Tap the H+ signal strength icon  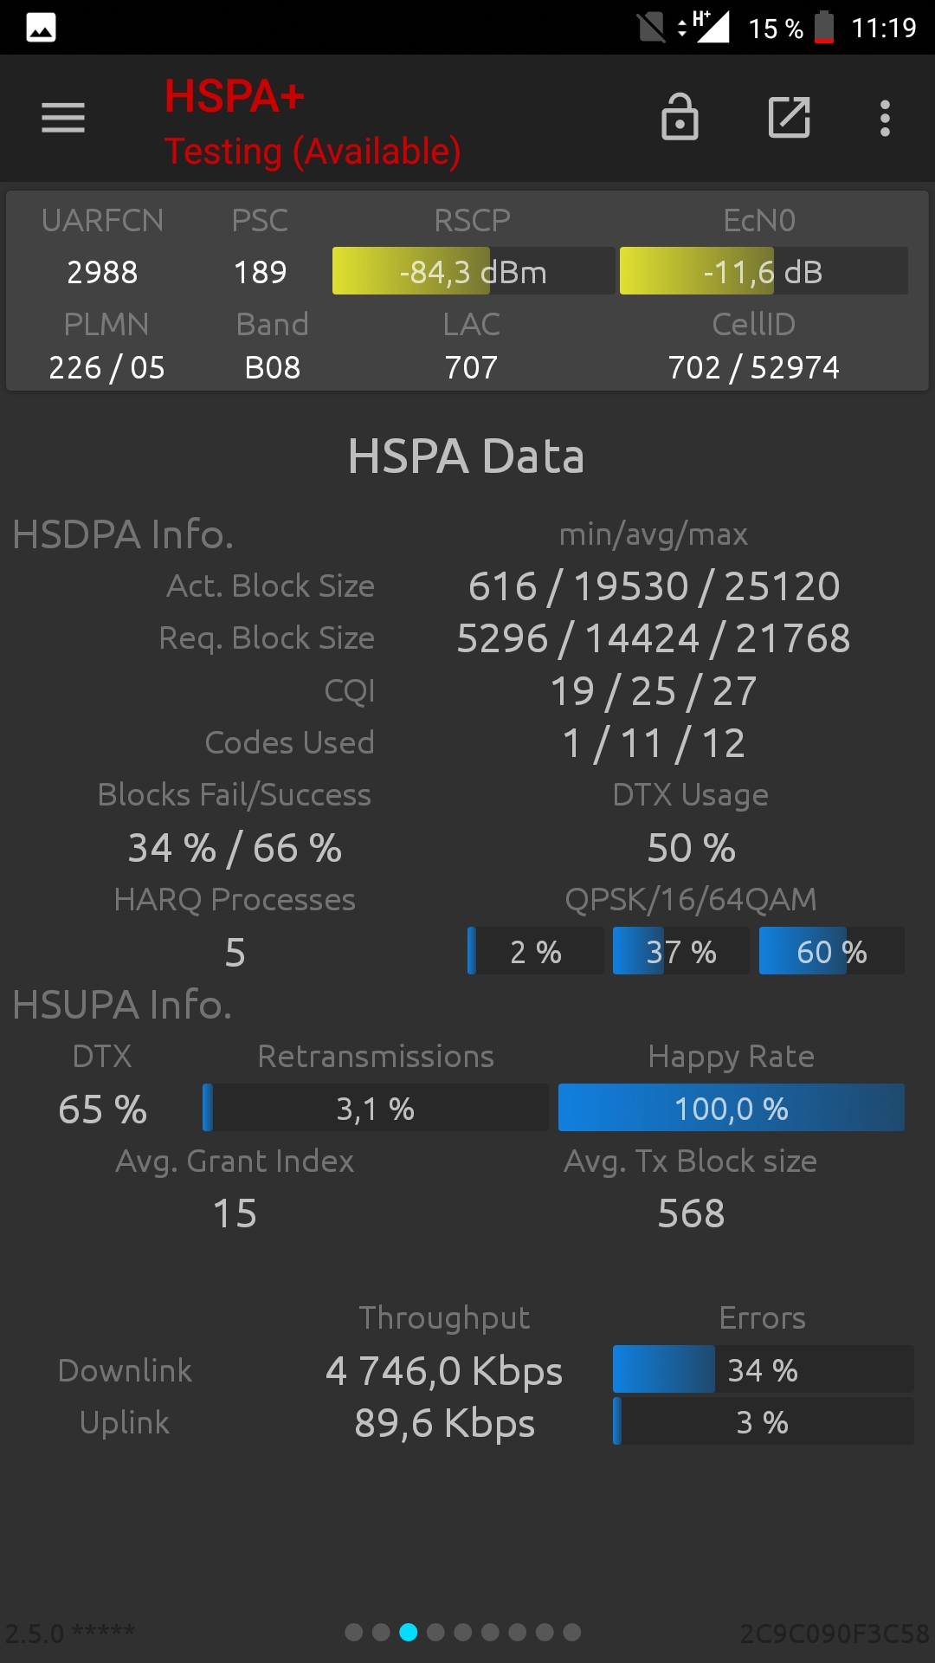point(703,27)
